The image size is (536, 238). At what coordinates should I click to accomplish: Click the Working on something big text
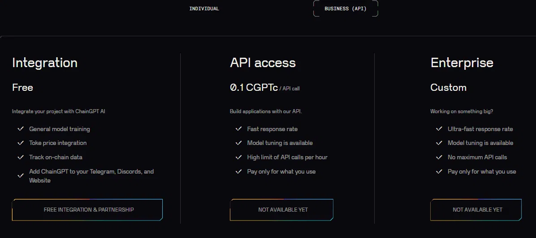pos(462,111)
